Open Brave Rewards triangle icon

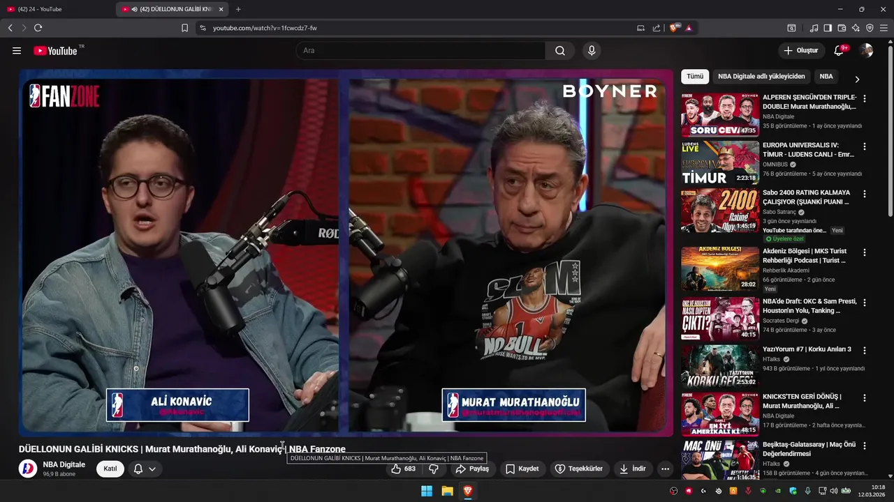(x=689, y=28)
